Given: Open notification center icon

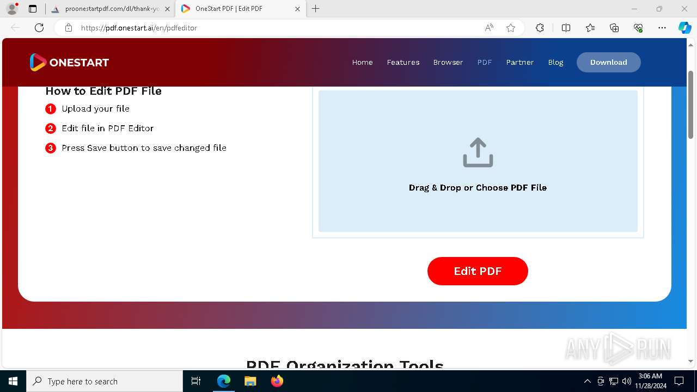Looking at the screenshot, I should click(679, 381).
